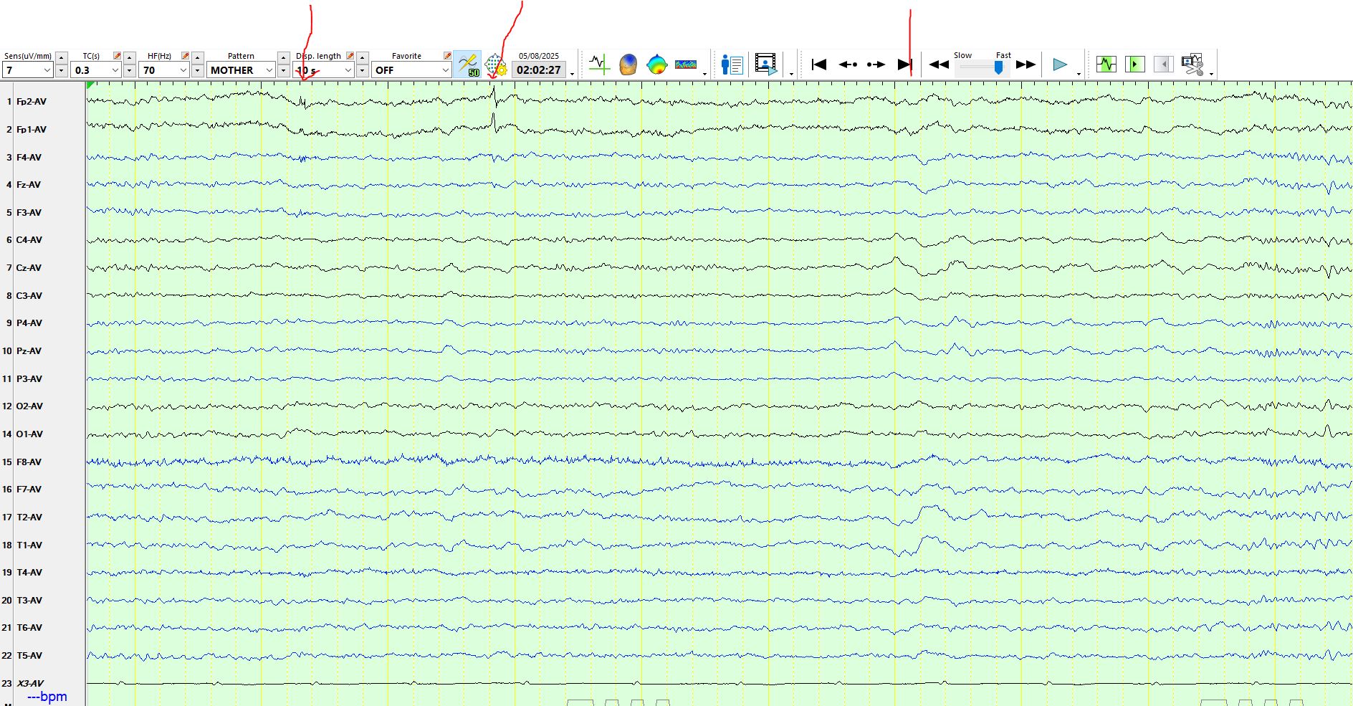Open the Disp. length dropdown
1353x706 pixels.
pyautogui.click(x=323, y=70)
